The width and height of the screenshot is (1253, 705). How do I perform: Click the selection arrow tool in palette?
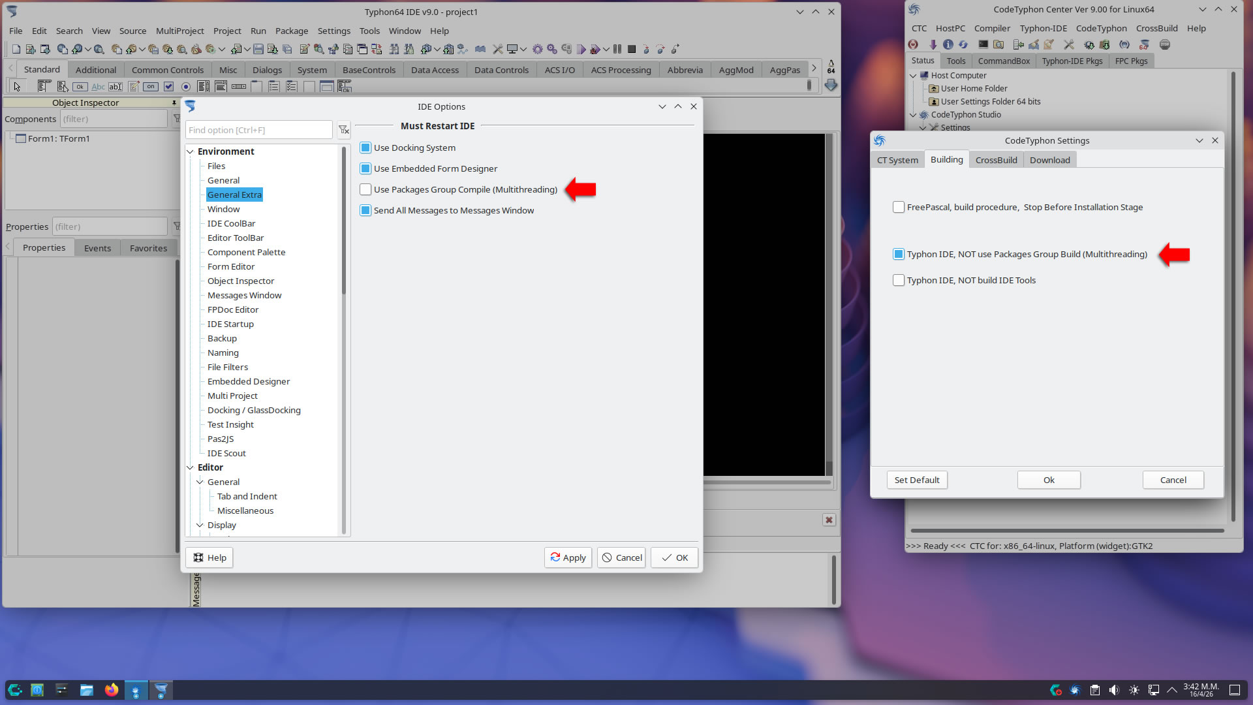[x=17, y=86]
